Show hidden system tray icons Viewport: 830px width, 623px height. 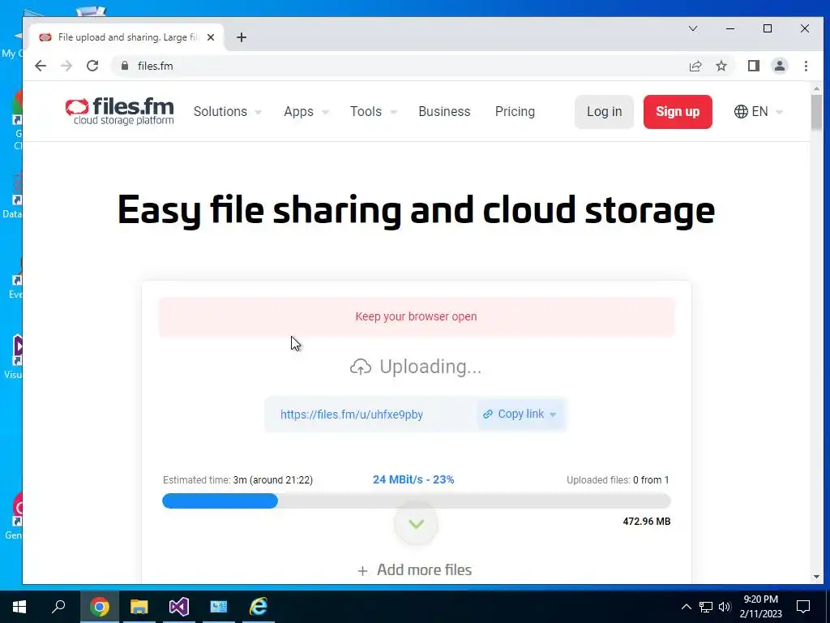tap(686, 607)
